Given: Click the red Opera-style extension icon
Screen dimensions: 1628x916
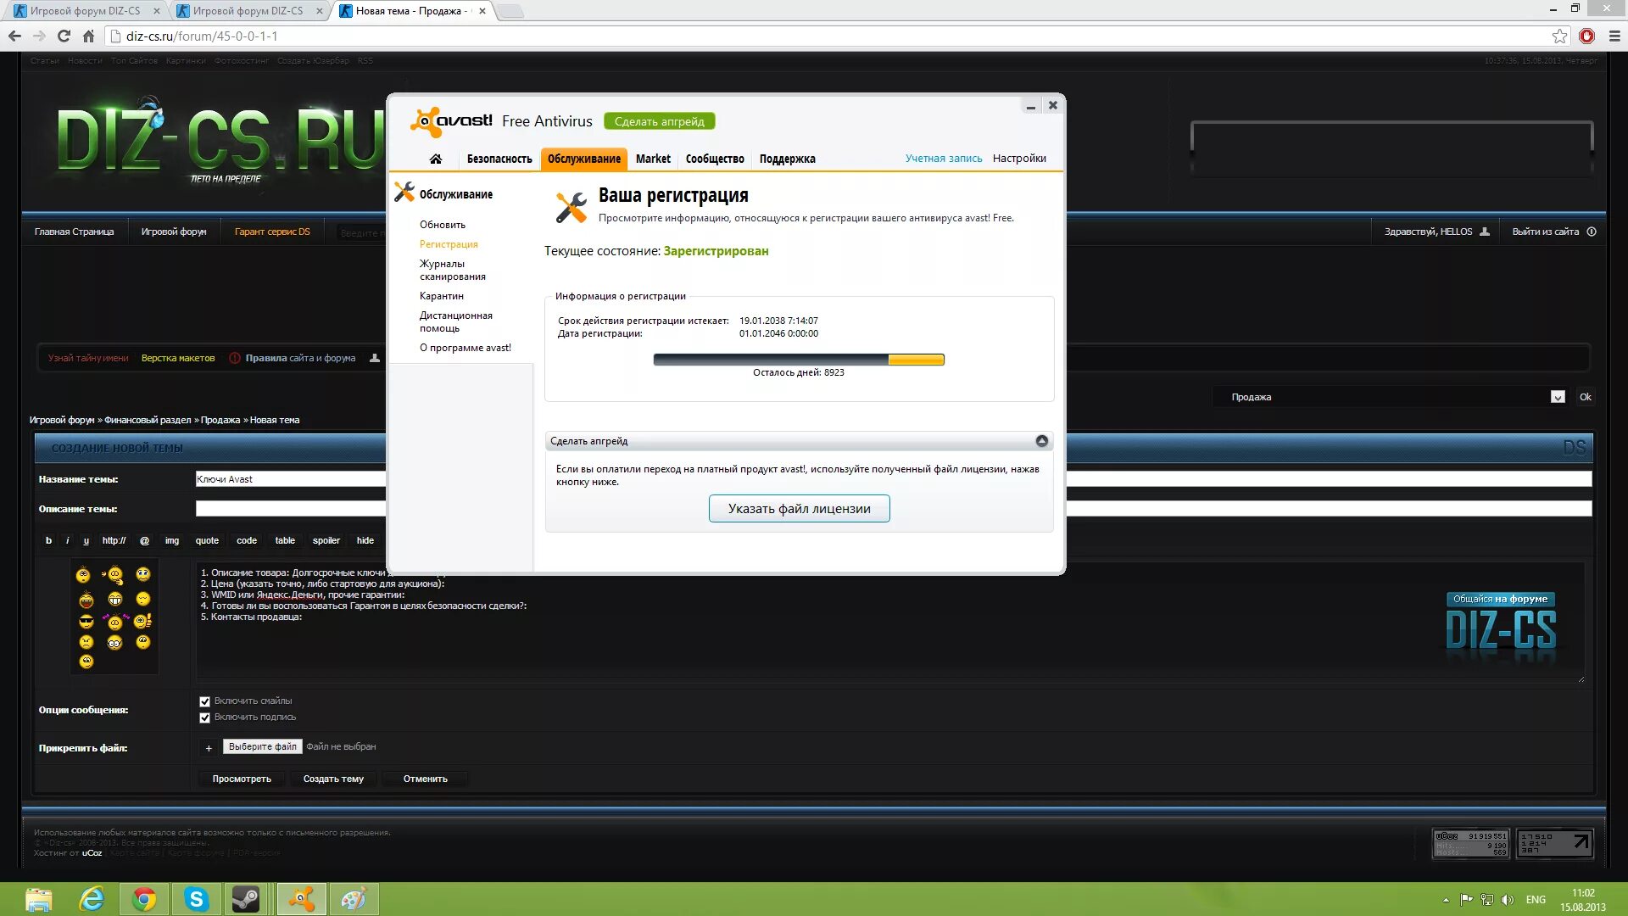Looking at the screenshot, I should point(1586,36).
